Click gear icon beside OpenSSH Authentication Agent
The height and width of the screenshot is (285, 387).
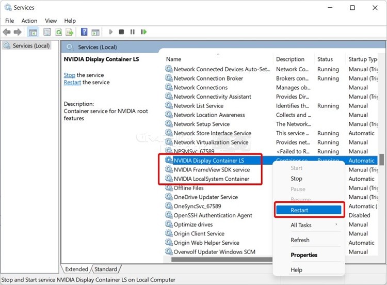(x=169, y=215)
